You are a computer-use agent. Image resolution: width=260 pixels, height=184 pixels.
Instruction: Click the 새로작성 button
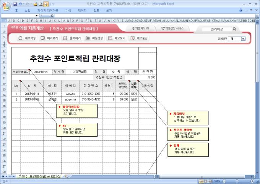[27, 38]
